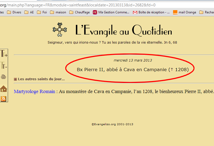The width and height of the screenshot is (214, 146).
Task: Click the ©Evangelizo.org 2001-2013 footer text
Action: (112, 124)
